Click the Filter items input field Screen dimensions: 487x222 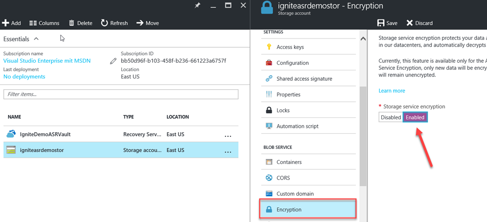121,94
